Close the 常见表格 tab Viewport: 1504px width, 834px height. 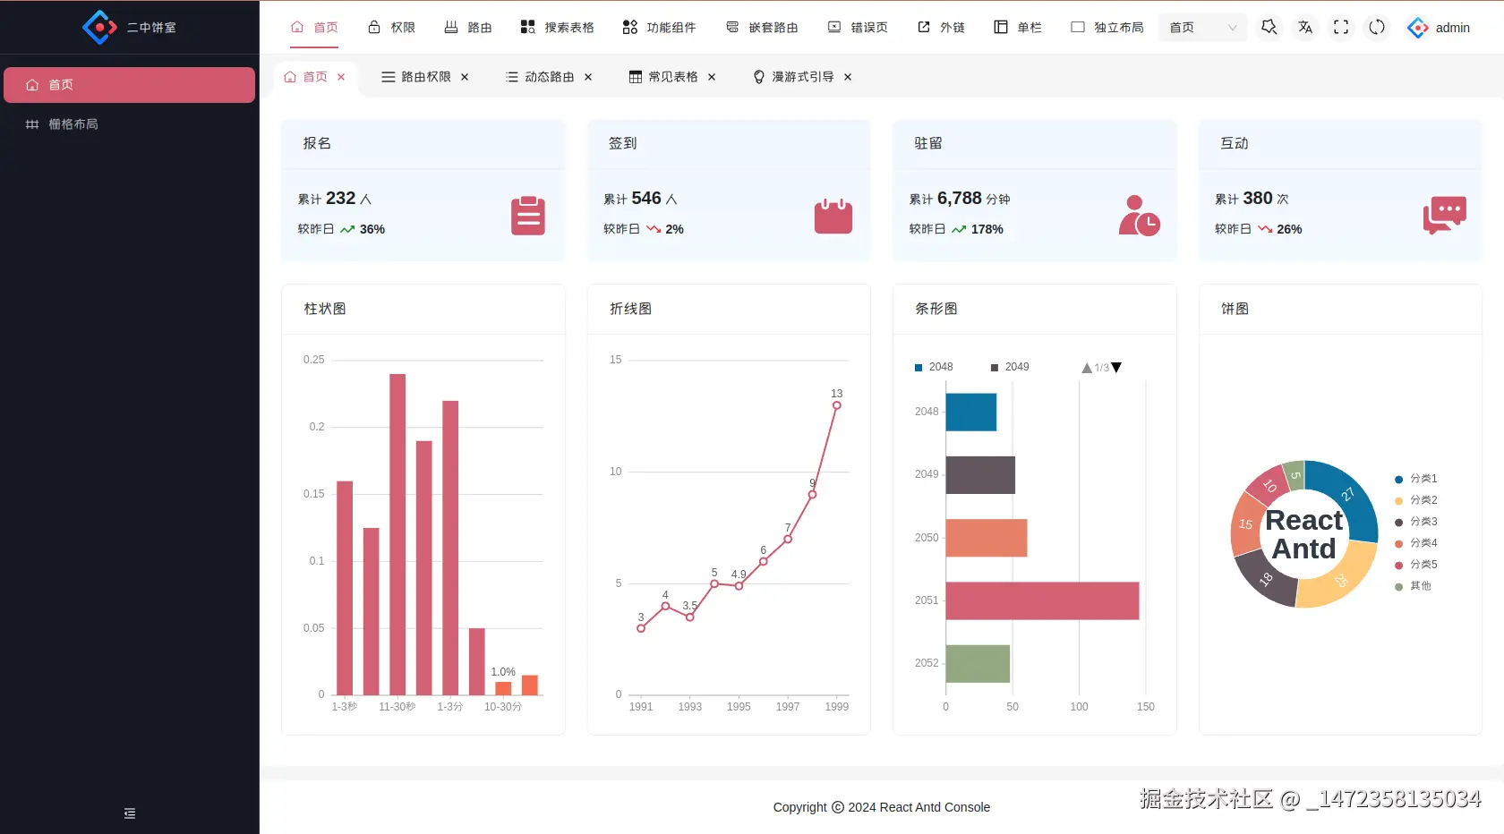(x=712, y=77)
